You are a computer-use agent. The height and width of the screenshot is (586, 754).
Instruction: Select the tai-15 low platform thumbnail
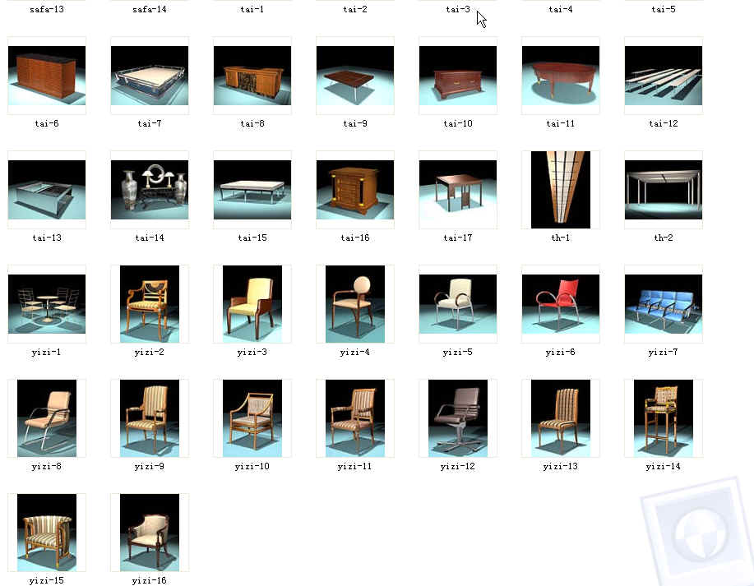click(x=252, y=190)
